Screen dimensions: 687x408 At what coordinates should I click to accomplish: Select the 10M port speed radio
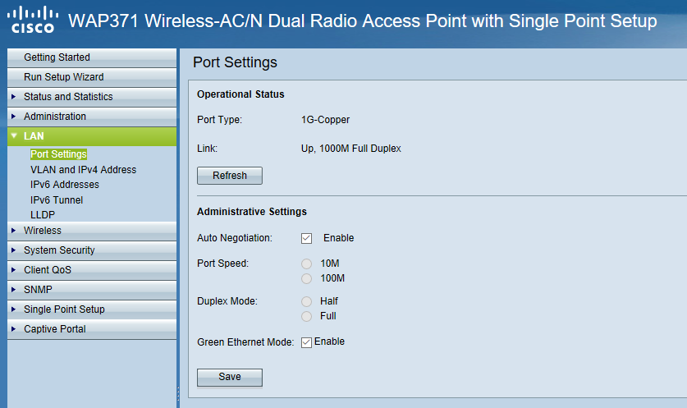pyautogui.click(x=306, y=264)
